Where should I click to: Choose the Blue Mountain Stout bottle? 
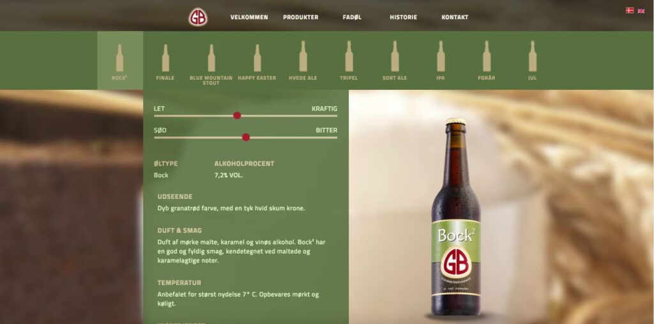[x=211, y=58]
